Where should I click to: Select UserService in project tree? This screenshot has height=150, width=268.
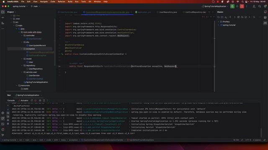coord(34,75)
